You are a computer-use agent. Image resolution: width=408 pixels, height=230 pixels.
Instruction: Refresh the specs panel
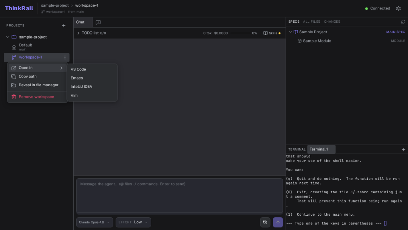coord(403,22)
